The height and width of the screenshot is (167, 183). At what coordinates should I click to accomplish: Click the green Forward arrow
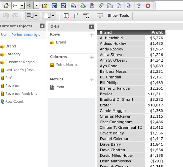point(29,6)
